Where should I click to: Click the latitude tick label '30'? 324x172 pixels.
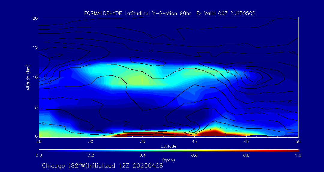(x=91, y=142)
